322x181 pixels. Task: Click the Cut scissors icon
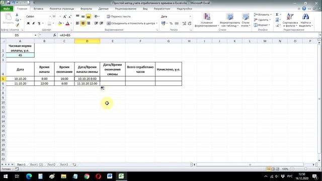click(x=17, y=15)
